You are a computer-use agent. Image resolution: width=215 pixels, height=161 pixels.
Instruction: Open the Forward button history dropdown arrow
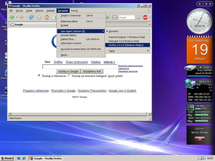[x=26, y=17]
